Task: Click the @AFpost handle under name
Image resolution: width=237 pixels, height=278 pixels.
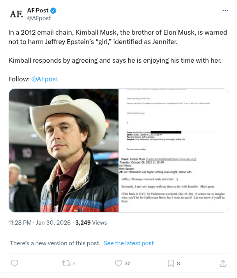Action: pyautogui.click(x=39, y=18)
